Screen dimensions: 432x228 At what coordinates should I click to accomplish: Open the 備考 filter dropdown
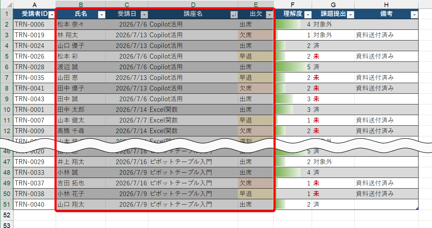(414, 15)
